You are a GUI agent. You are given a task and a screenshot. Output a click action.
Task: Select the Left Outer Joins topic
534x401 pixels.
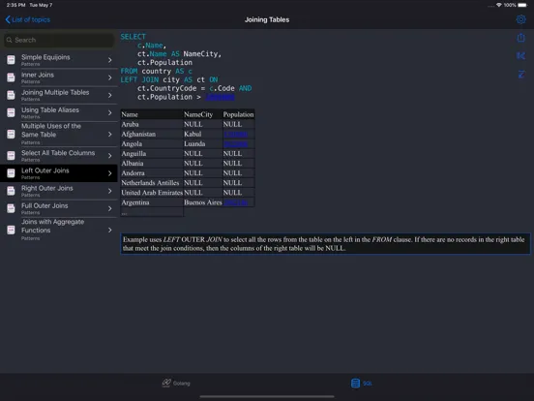(x=59, y=173)
